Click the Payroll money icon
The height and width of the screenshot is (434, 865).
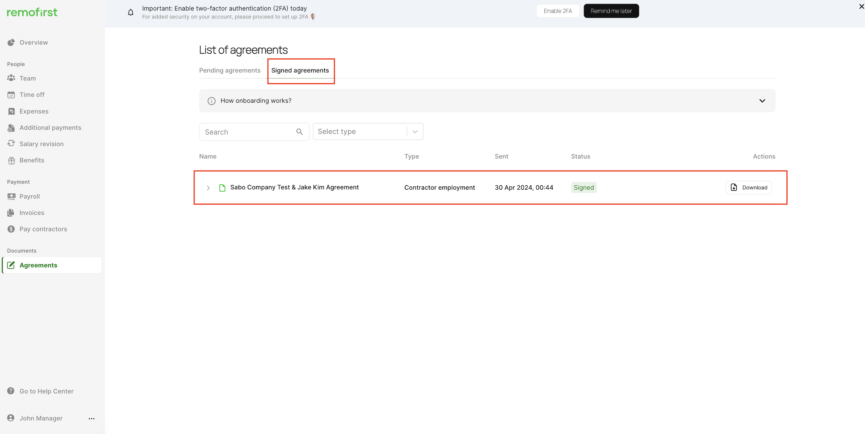coord(11,196)
